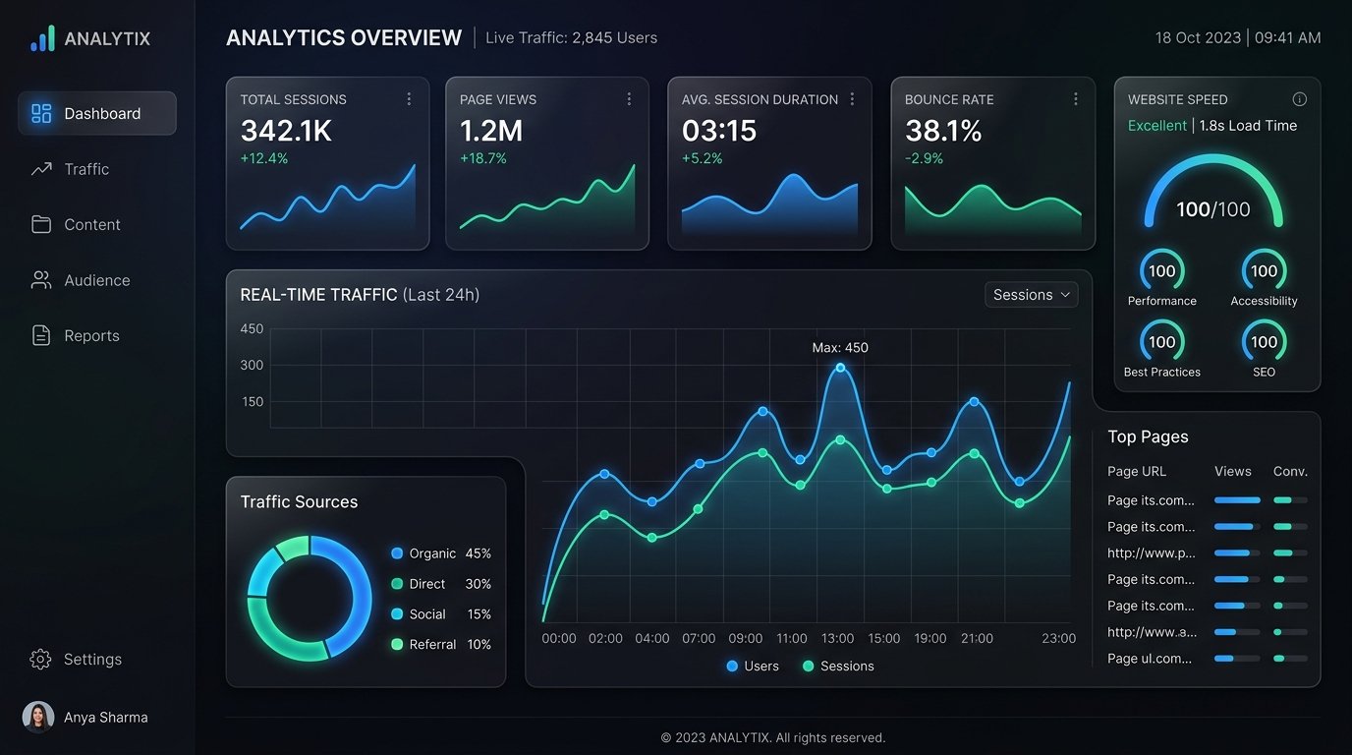Click the Accessibility score ring
This screenshot has height=755, width=1352.
tap(1265, 270)
